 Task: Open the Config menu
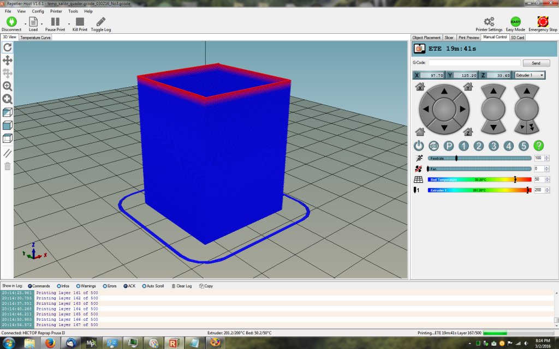(38, 11)
